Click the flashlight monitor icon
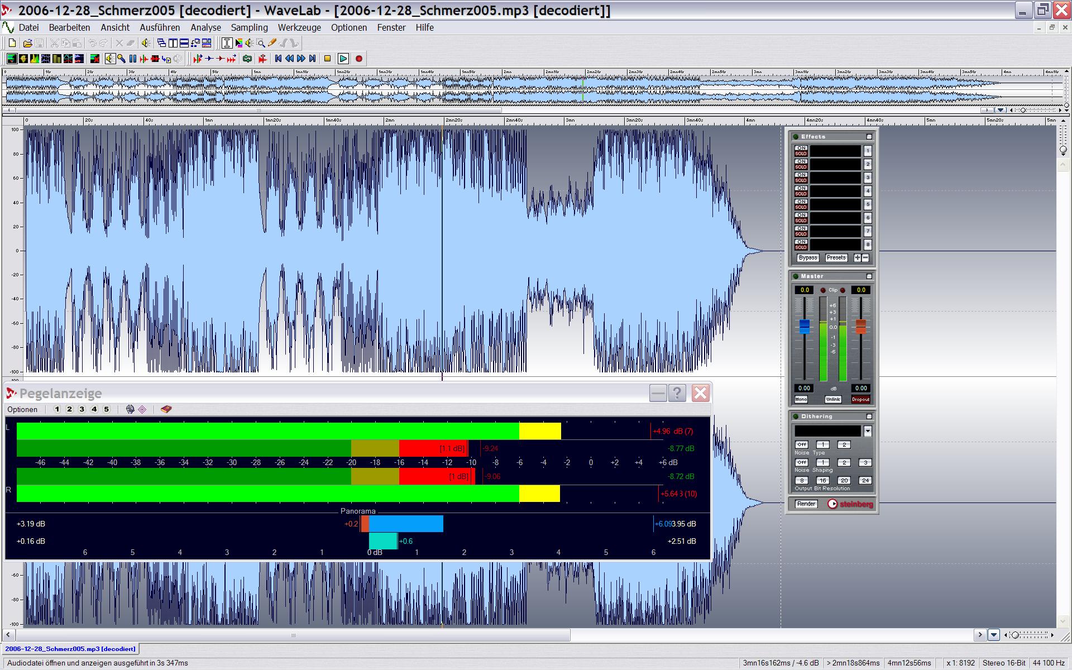The width and height of the screenshot is (1072, 670). coord(121,59)
